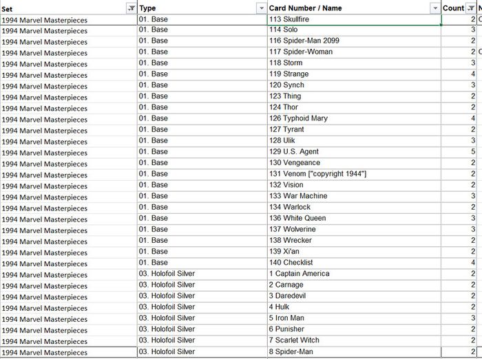Select cell '124 Thor'
This screenshot has width=482, height=359.
point(354,107)
